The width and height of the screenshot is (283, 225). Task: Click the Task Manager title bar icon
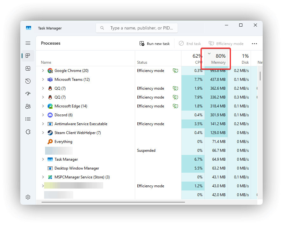(29, 28)
